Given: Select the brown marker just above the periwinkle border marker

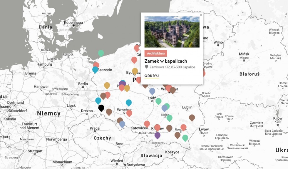Looking at the screenshot, I should pos(120,120).
